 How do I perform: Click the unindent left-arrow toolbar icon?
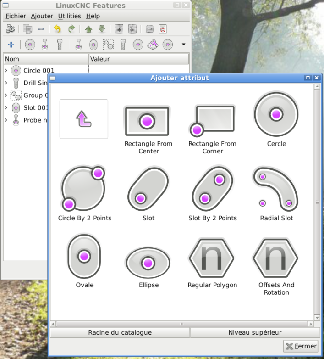click(x=132, y=29)
